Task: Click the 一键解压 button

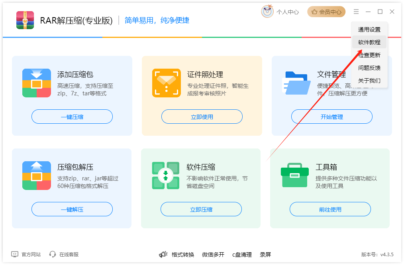Action: (72, 209)
